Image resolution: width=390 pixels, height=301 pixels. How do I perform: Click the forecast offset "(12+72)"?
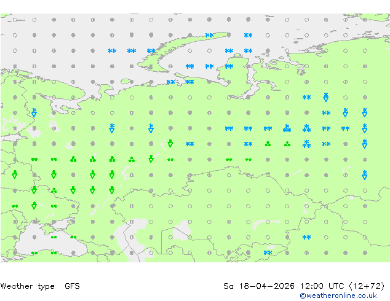click(x=367, y=286)
